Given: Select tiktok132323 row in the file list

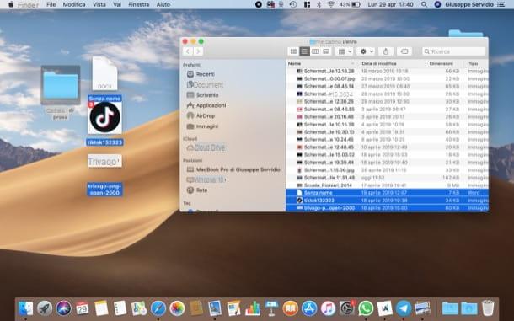Looking at the screenshot, I should (x=387, y=201).
